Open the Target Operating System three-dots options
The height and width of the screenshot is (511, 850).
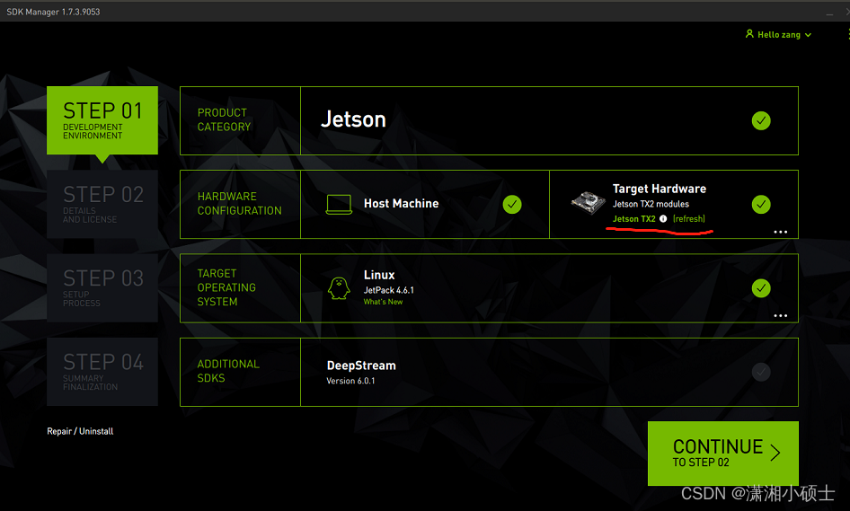tap(780, 315)
